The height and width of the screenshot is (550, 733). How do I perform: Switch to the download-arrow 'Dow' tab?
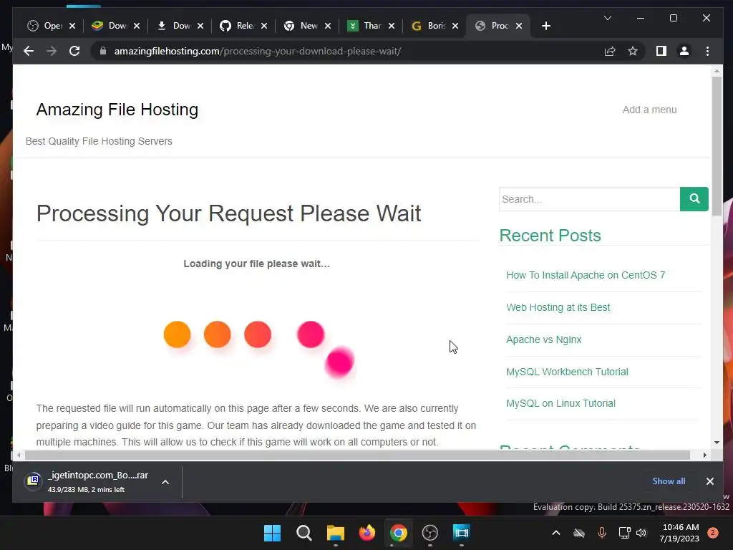coord(174,26)
